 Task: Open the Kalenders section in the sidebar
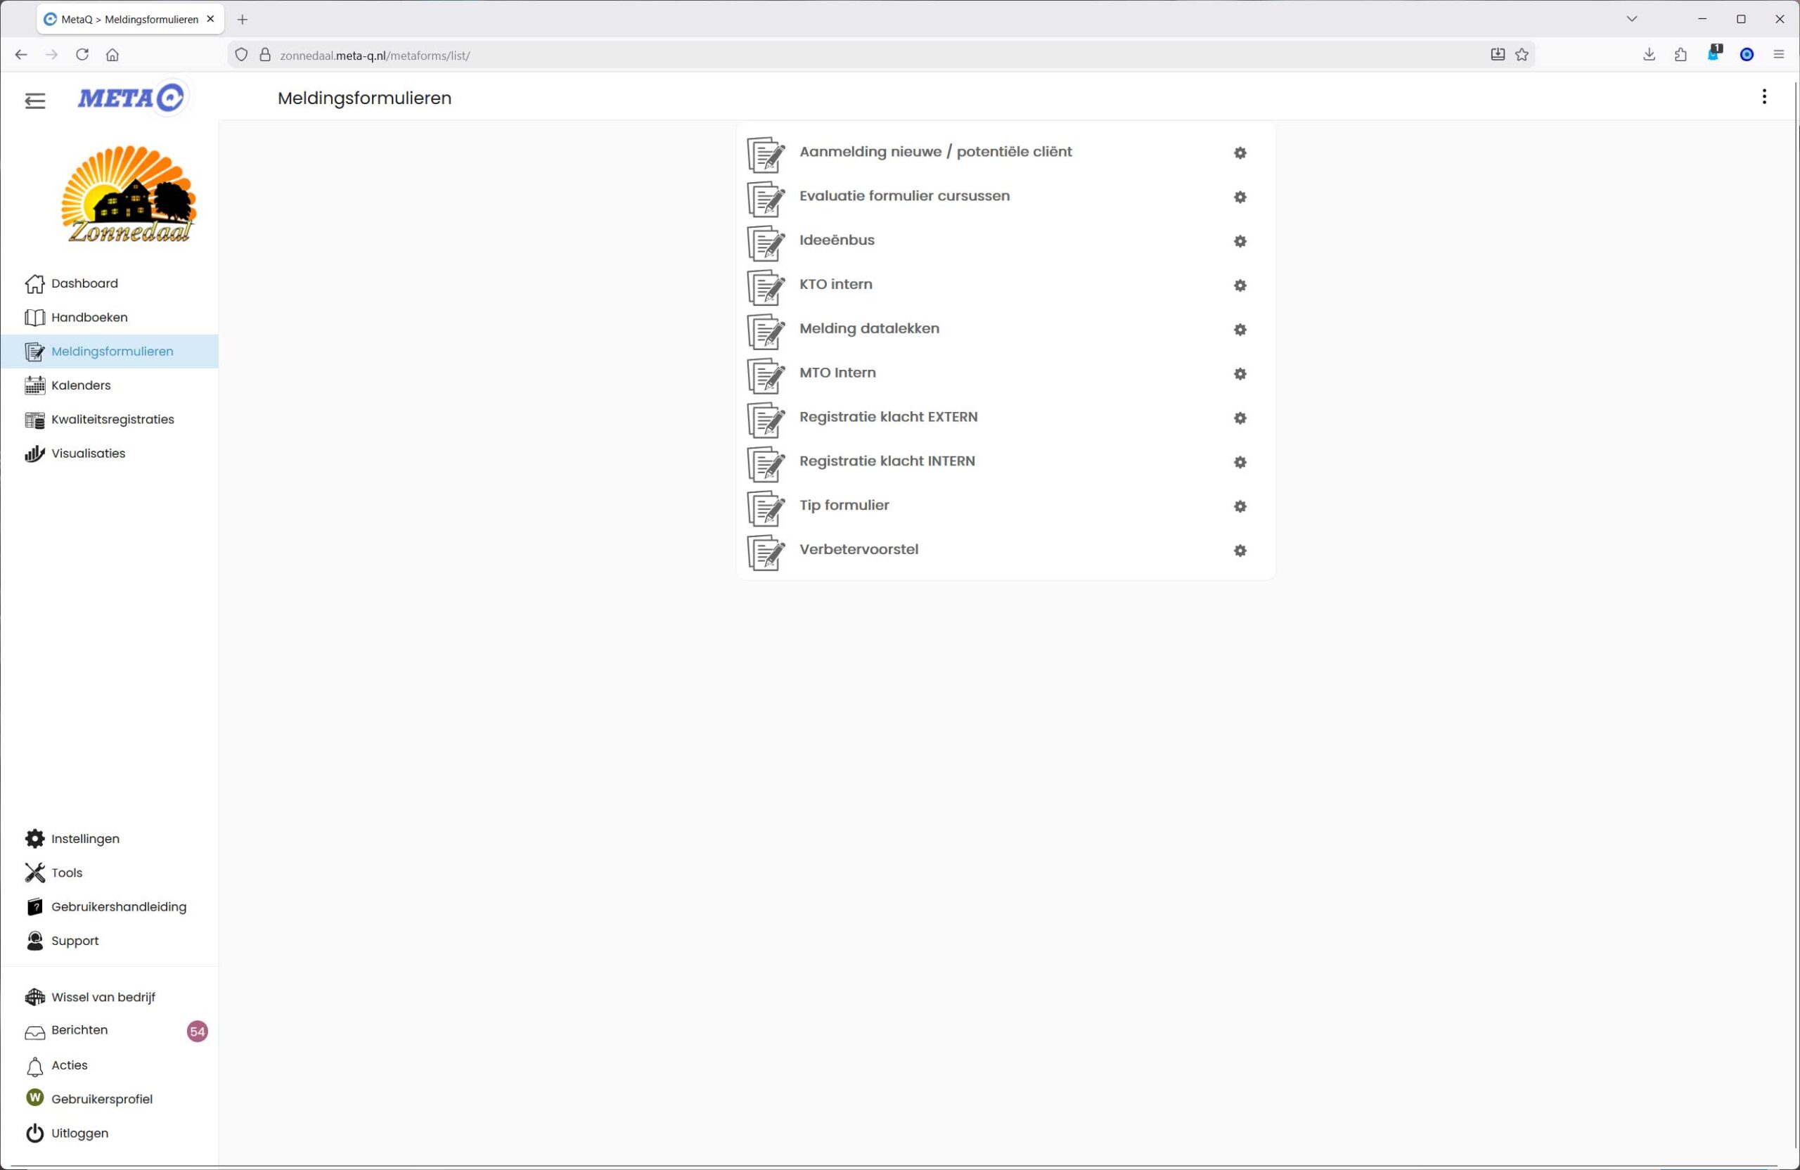tap(81, 385)
